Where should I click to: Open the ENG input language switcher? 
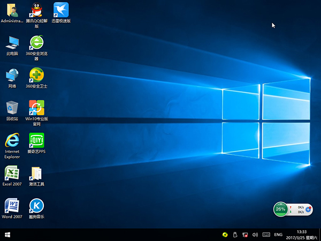[278, 235]
